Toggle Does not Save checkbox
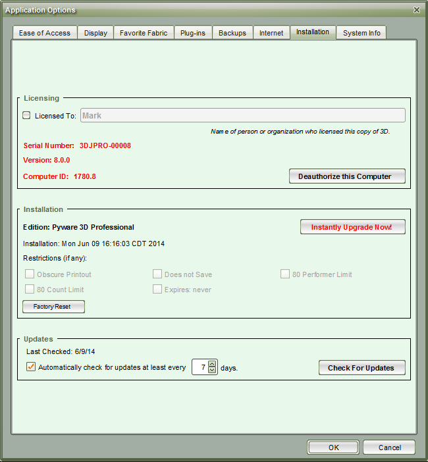The height and width of the screenshot is (462, 428). click(x=157, y=274)
